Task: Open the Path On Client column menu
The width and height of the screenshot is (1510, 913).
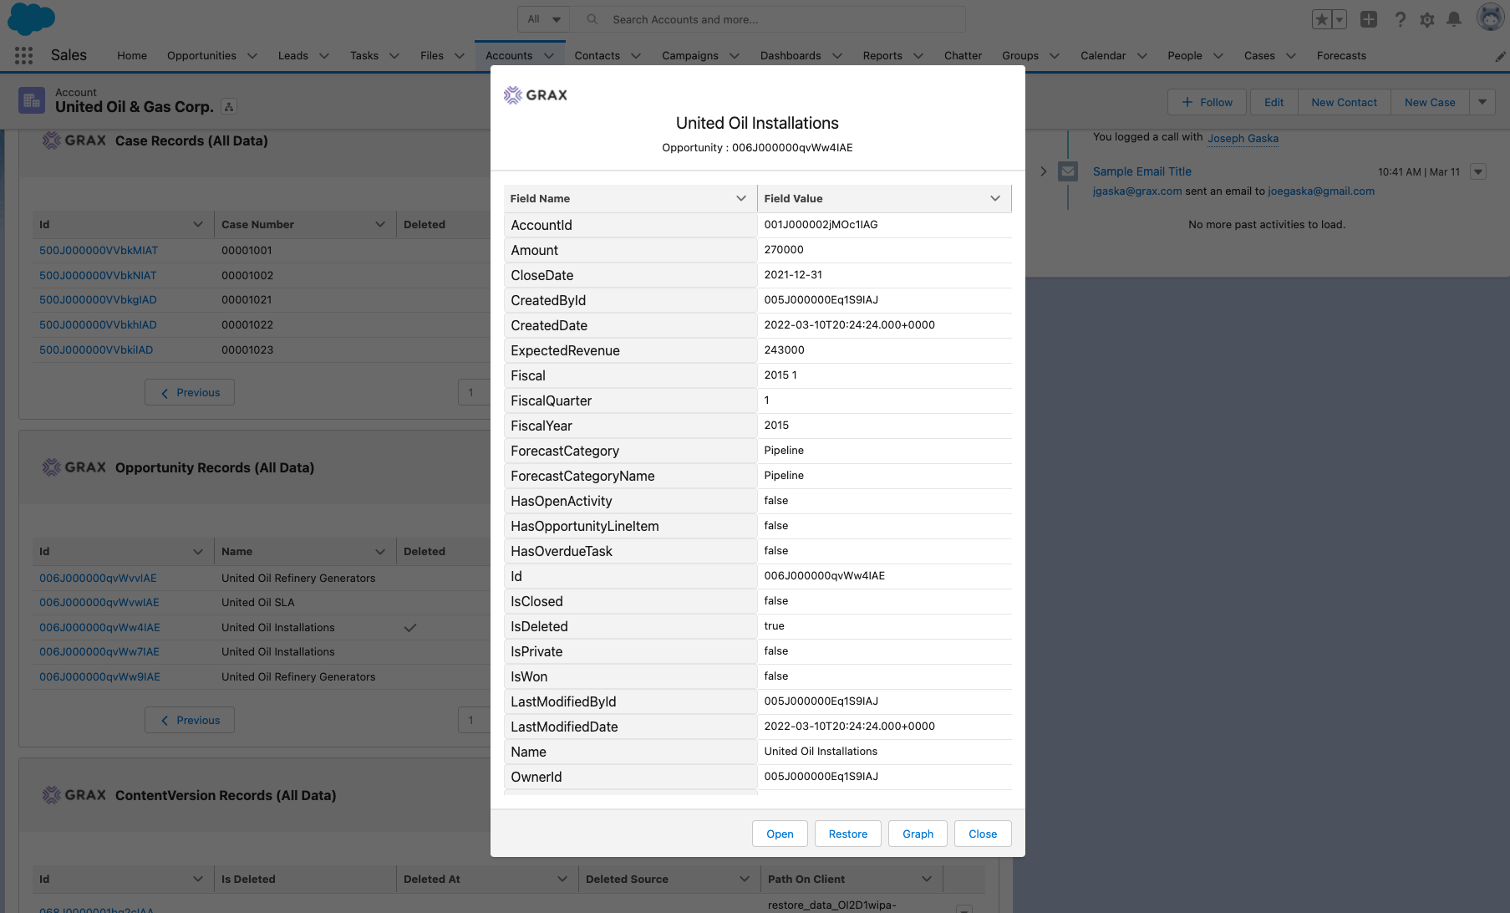Action: (x=927, y=879)
